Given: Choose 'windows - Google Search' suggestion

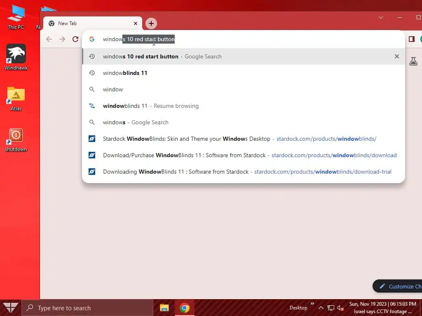Looking at the screenshot, I should pyautogui.click(x=243, y=122).
